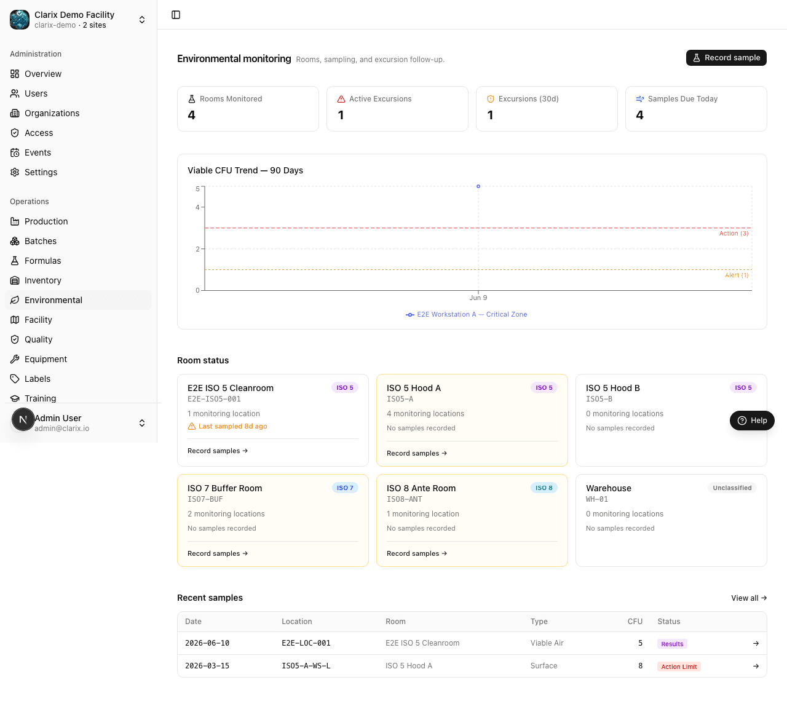Click the Batches cubes icon
The width and height of the screenshot is (787, 712).
(15, 241)
